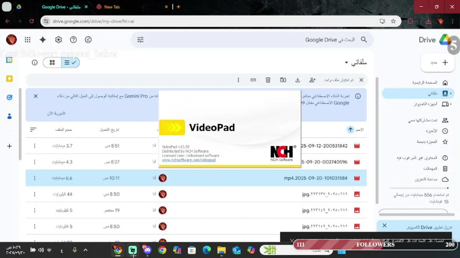Reverse sort direction arrow beside الاسم
460x258 pixels.
pos(350,129)
